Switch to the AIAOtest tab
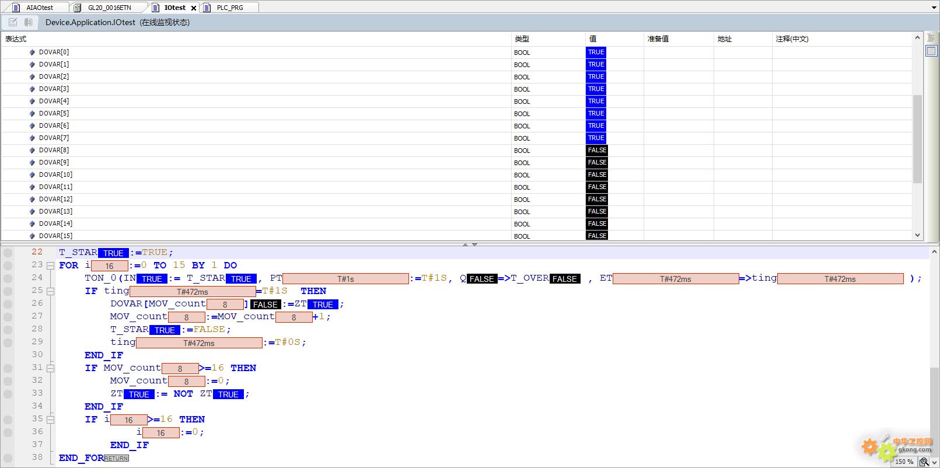940x468 pixels. [39, 8]
